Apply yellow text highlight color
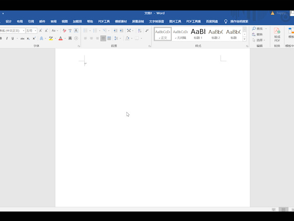Image resolution: width=294 pixels, height=221 pixels. pos(51,38)
